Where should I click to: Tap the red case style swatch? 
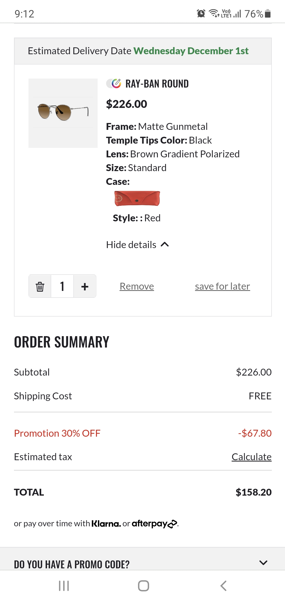pyautogui.click(x=137, y=198)
